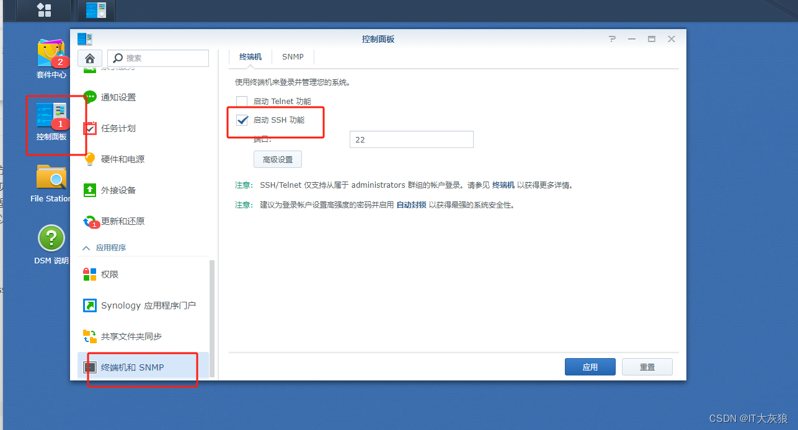Click the Terminal and SNMP icon

click(x=90, y=367)
